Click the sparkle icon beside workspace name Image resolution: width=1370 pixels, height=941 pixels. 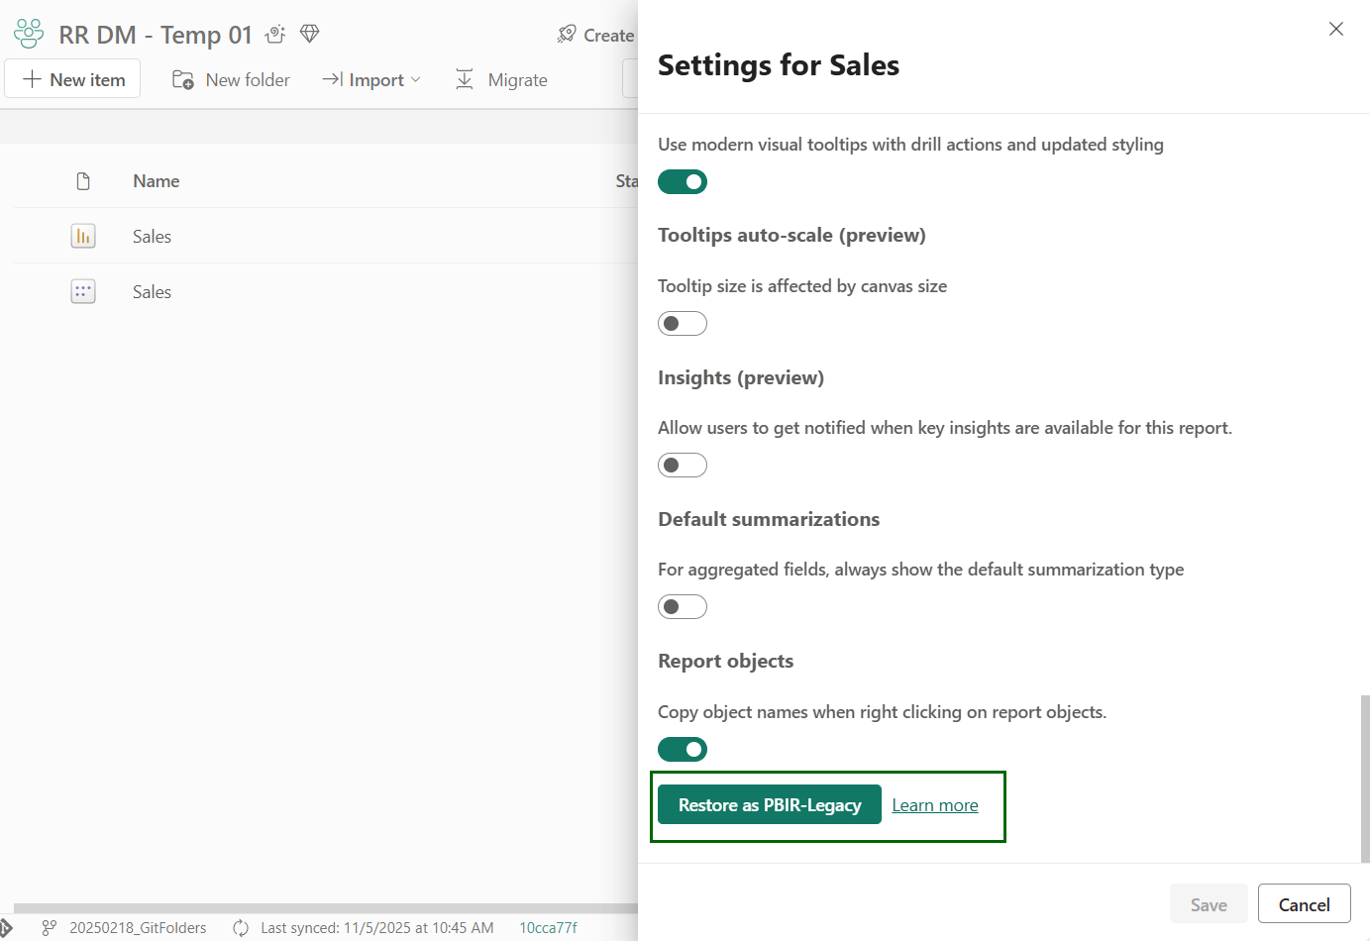click(x=274, y=33)
